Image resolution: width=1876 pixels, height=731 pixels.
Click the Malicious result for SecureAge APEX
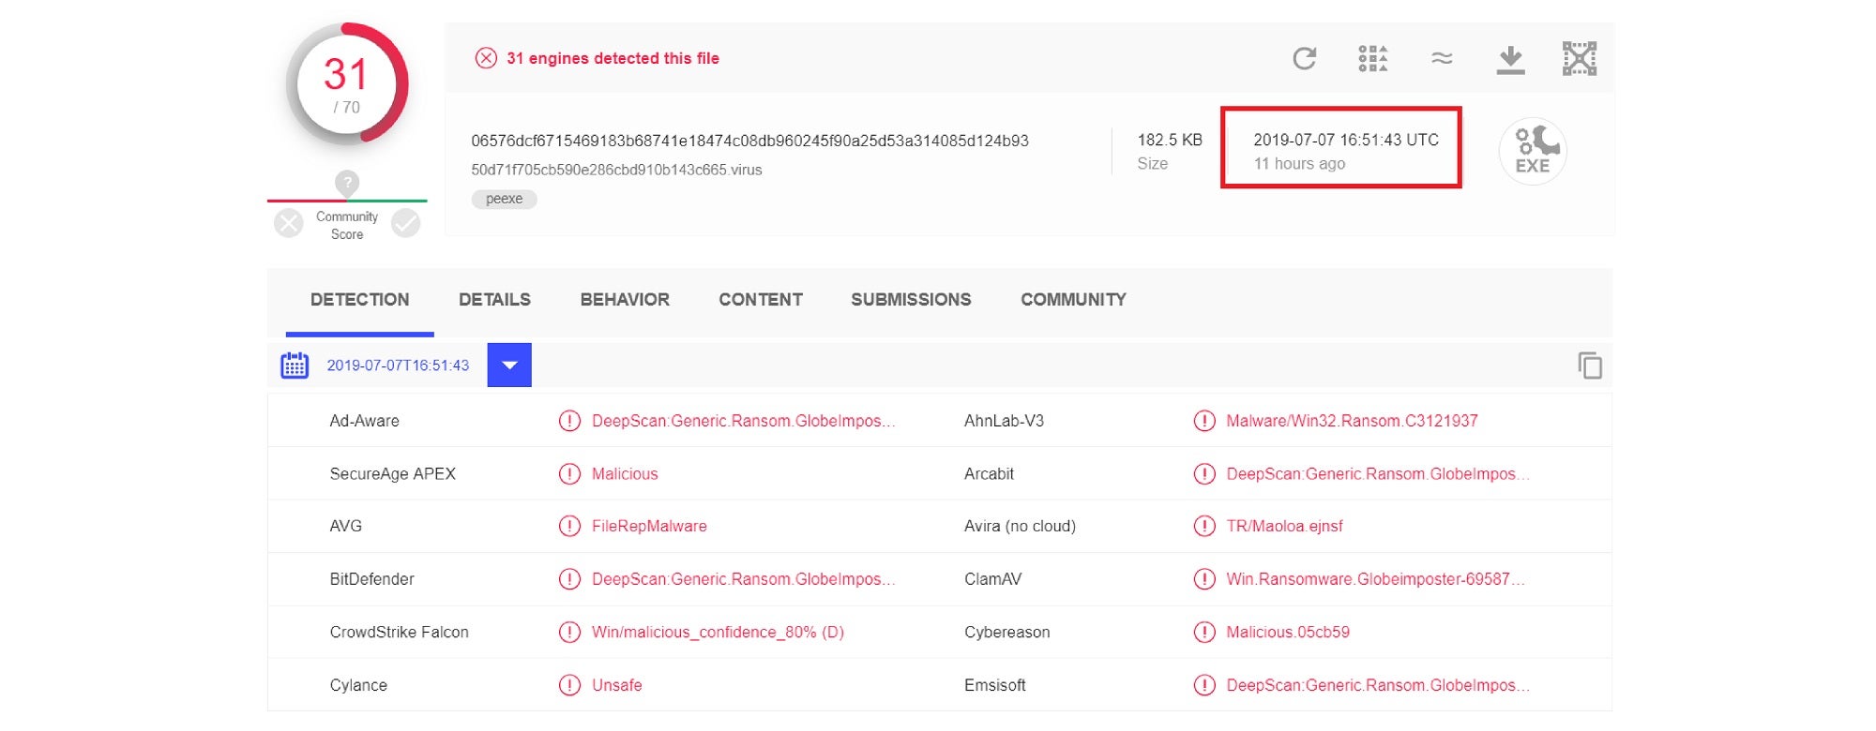(x=625, y=474)
